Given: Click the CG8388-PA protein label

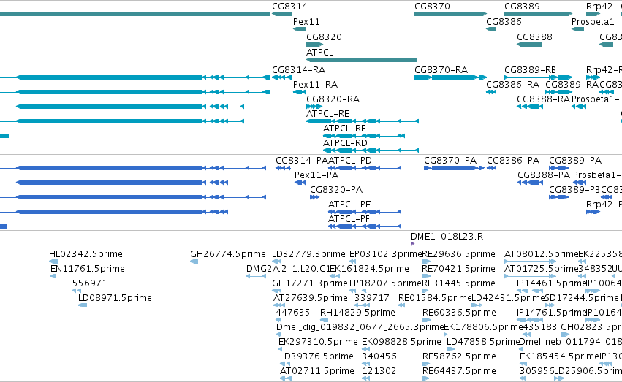Looking at the screenshot, I should 544,175.
